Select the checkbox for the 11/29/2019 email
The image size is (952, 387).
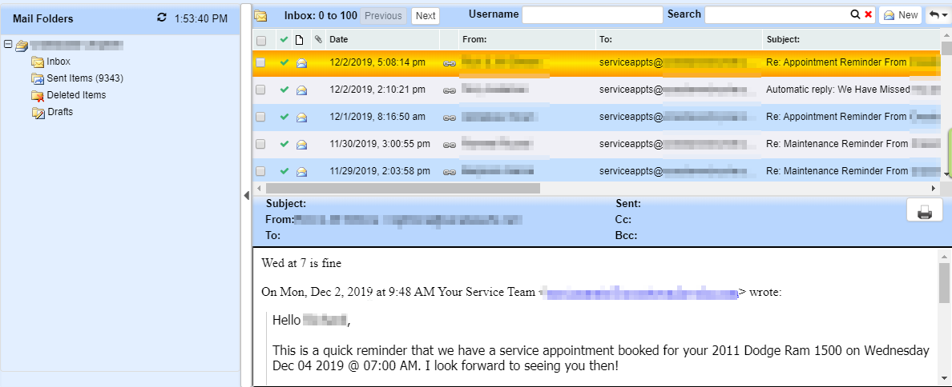(x=260, y=171)
